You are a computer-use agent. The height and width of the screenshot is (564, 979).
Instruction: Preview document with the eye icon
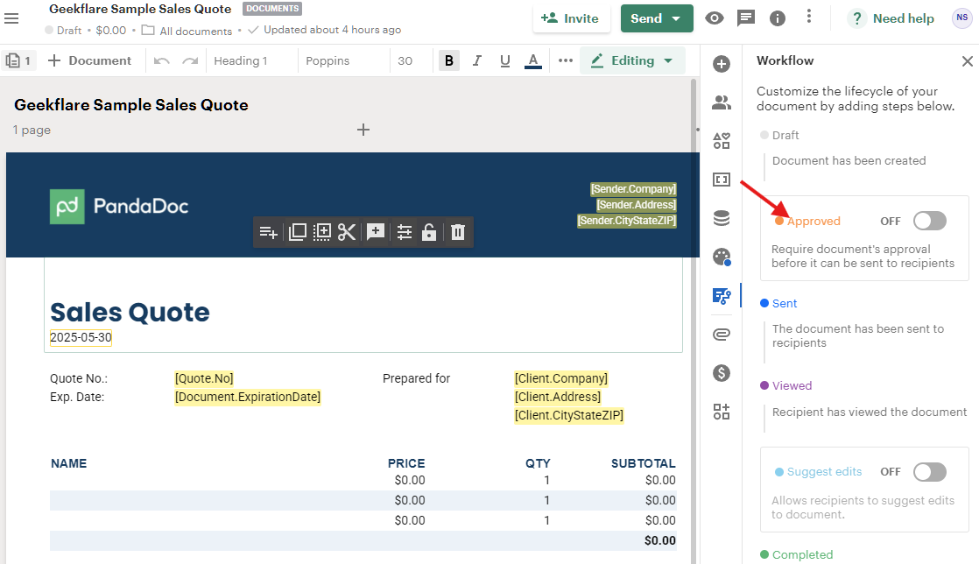pyautogui.click(x=715, y=18)
